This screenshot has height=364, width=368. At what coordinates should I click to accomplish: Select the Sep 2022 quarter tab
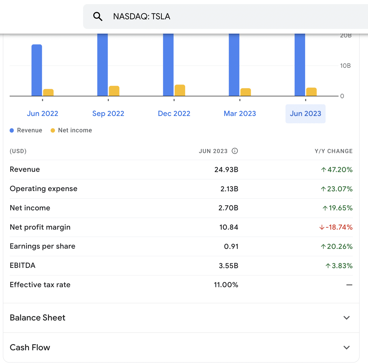[x=108, y=113]
